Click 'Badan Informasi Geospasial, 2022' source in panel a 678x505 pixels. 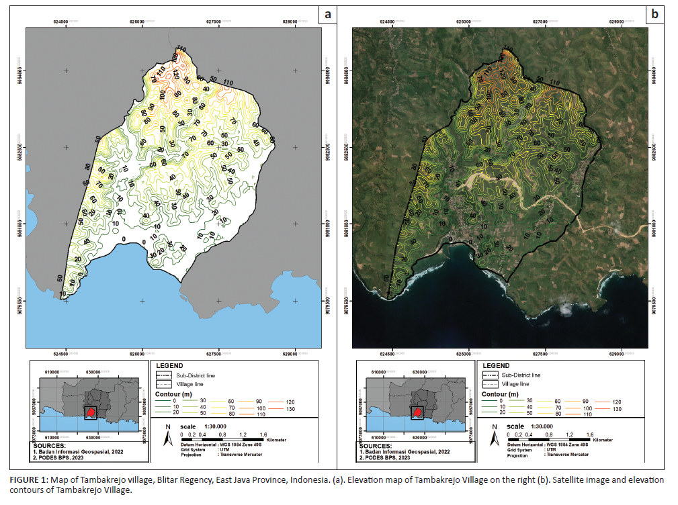tap(82, 452)
